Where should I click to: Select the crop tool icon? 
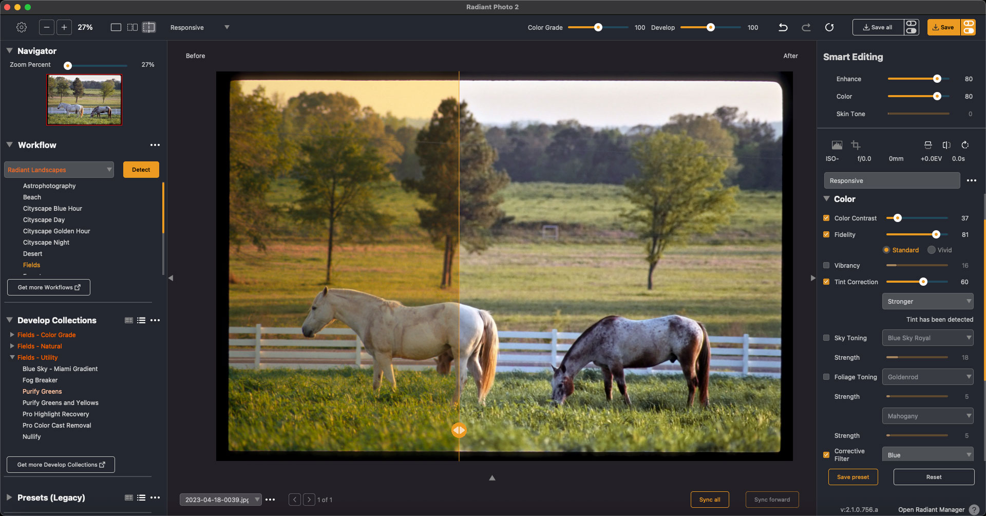[856, 145]
